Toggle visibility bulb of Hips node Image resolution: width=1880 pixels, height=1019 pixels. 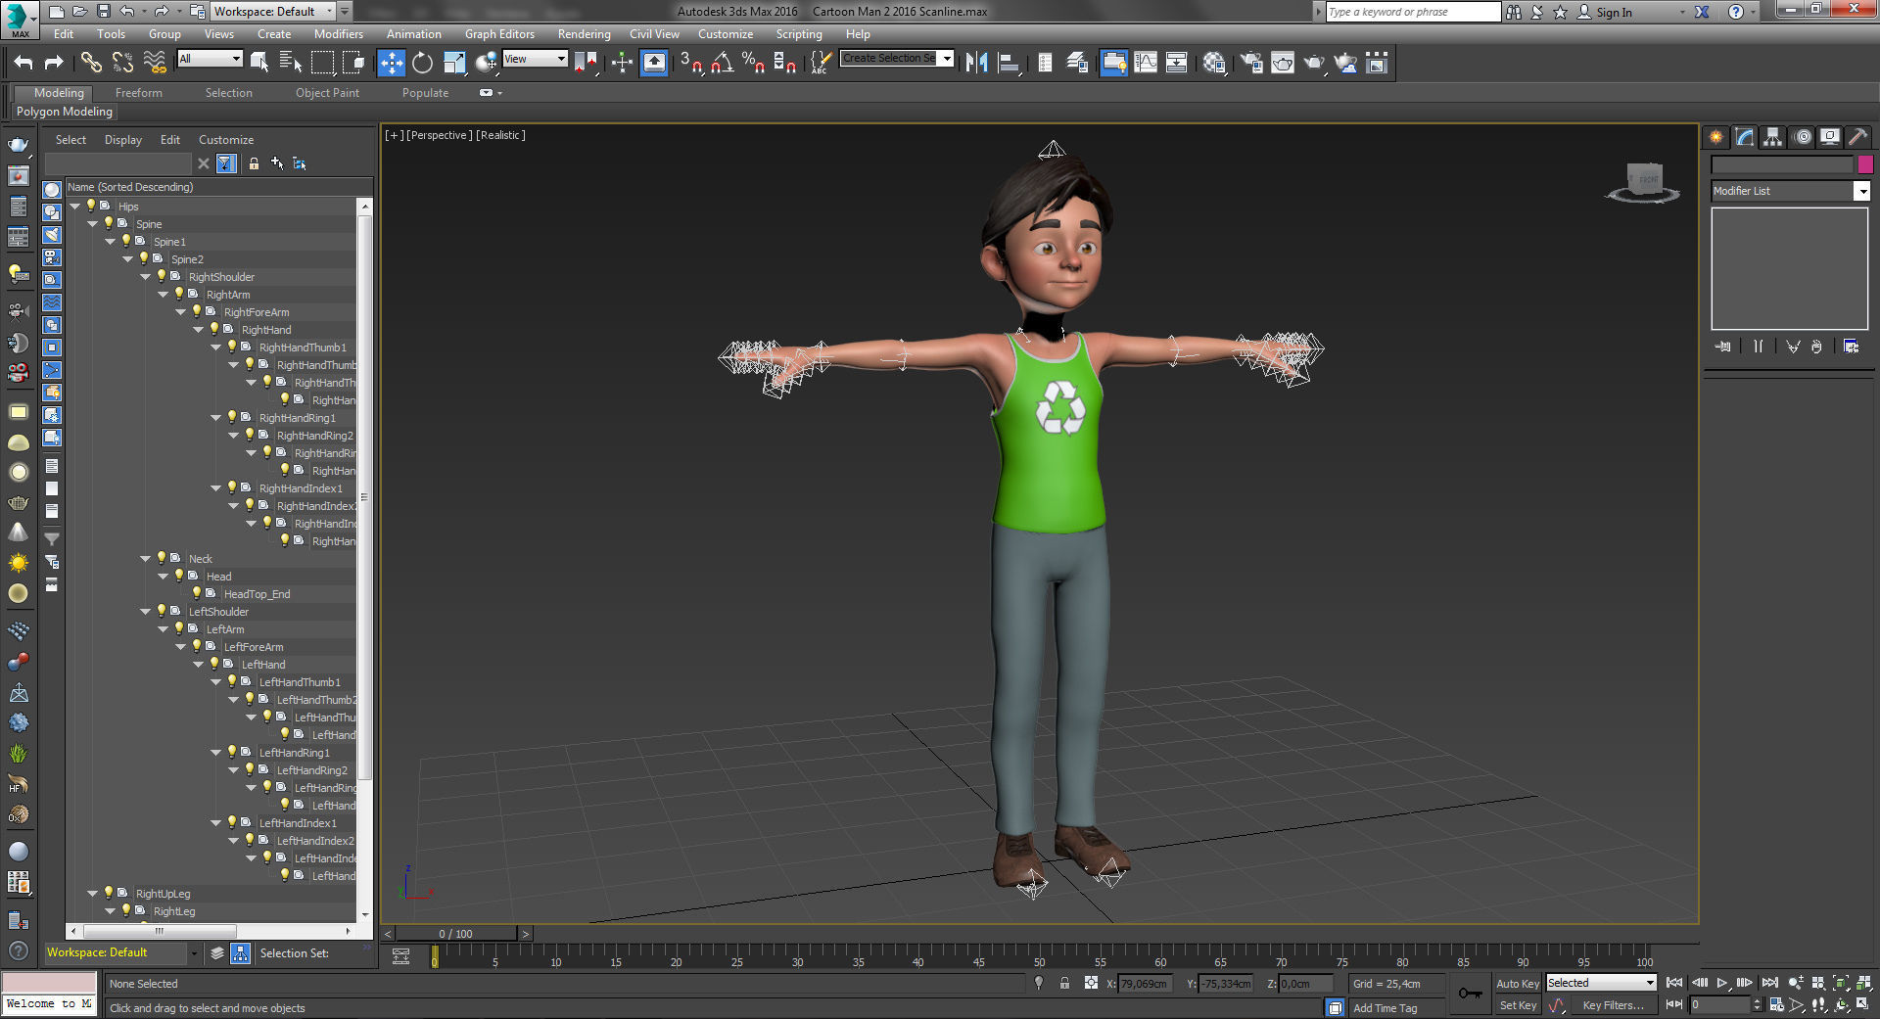point(91,206)
